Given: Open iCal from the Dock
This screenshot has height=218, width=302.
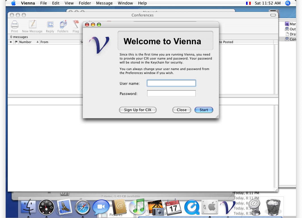Looking at the screenshot, I should pyautogui.click(x=173, y=207).
